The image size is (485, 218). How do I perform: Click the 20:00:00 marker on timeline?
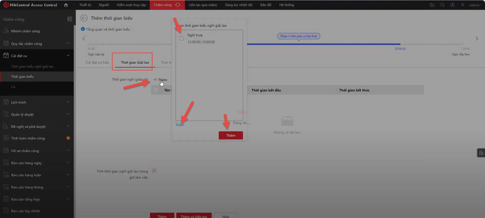pyautogui.click(x=400, y=49)
